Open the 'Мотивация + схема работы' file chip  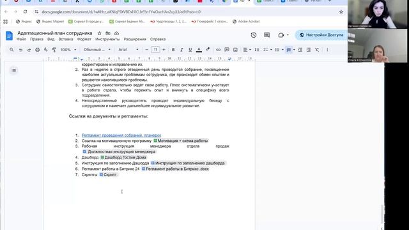[x=181, y=141]
